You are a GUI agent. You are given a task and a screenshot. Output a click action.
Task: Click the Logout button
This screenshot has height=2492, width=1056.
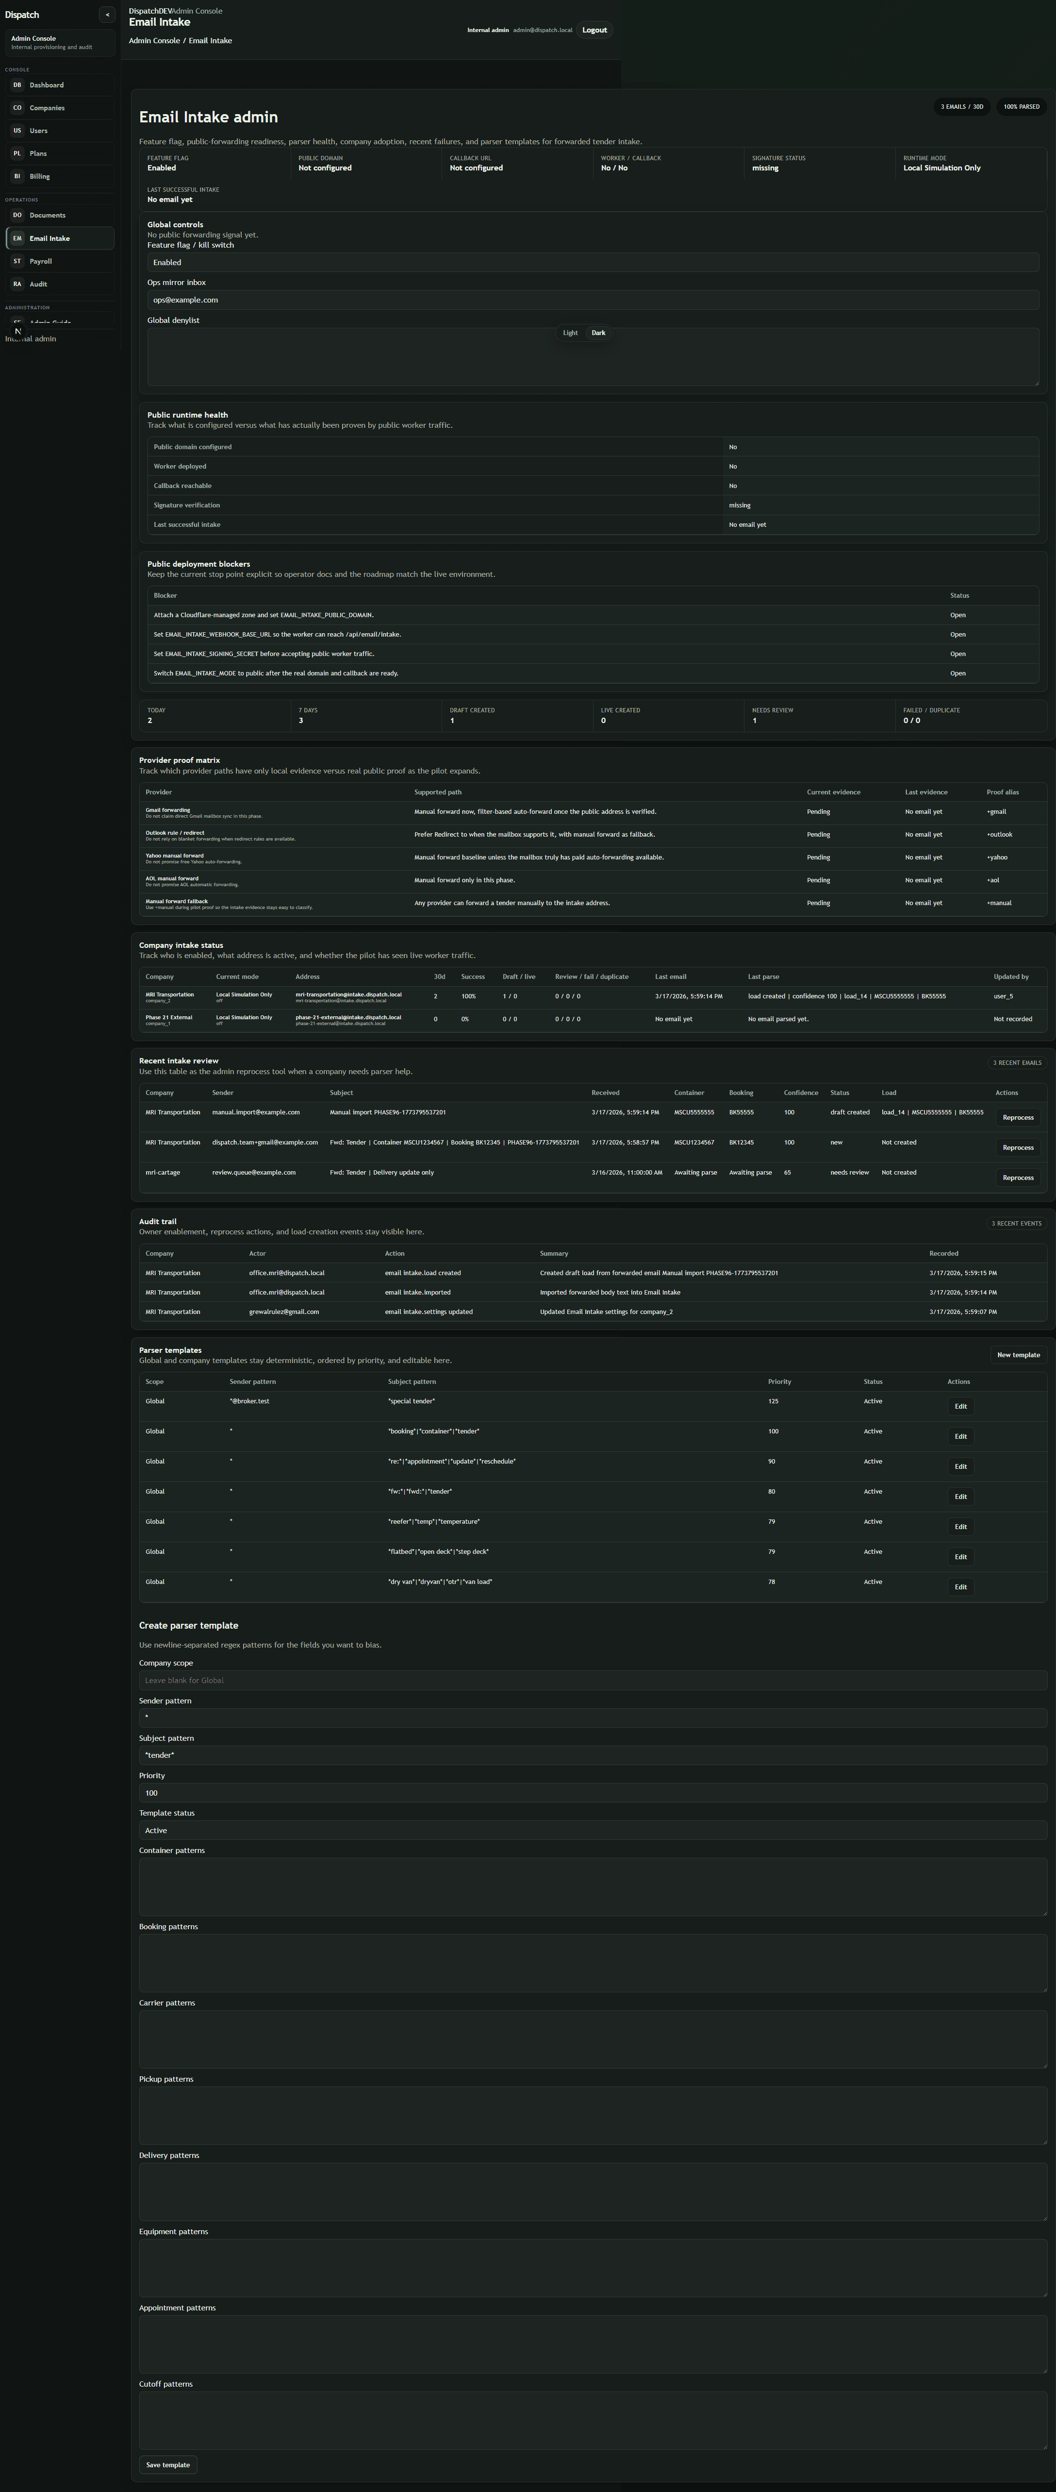[x=594, y=30]
